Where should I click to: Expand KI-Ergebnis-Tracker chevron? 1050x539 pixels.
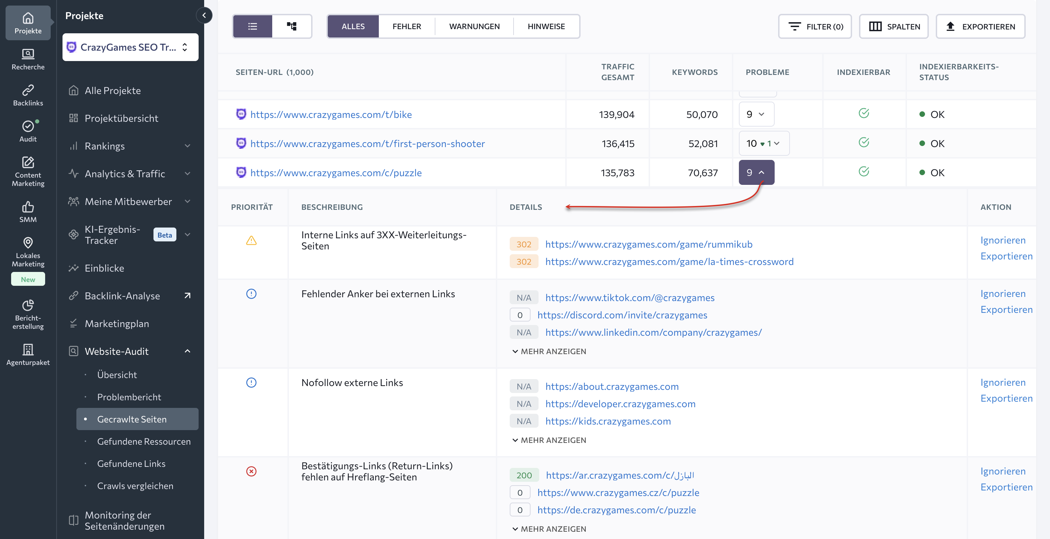(x=187, y=234)
